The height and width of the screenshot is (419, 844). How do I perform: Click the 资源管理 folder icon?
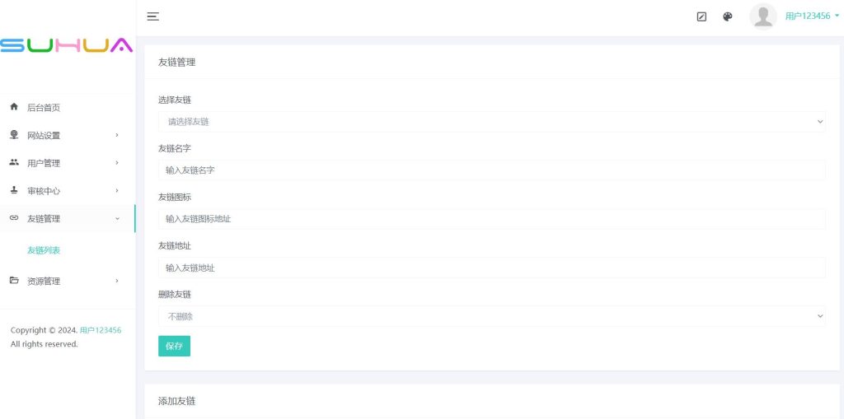pyautogui.click(x=14, y=281)
